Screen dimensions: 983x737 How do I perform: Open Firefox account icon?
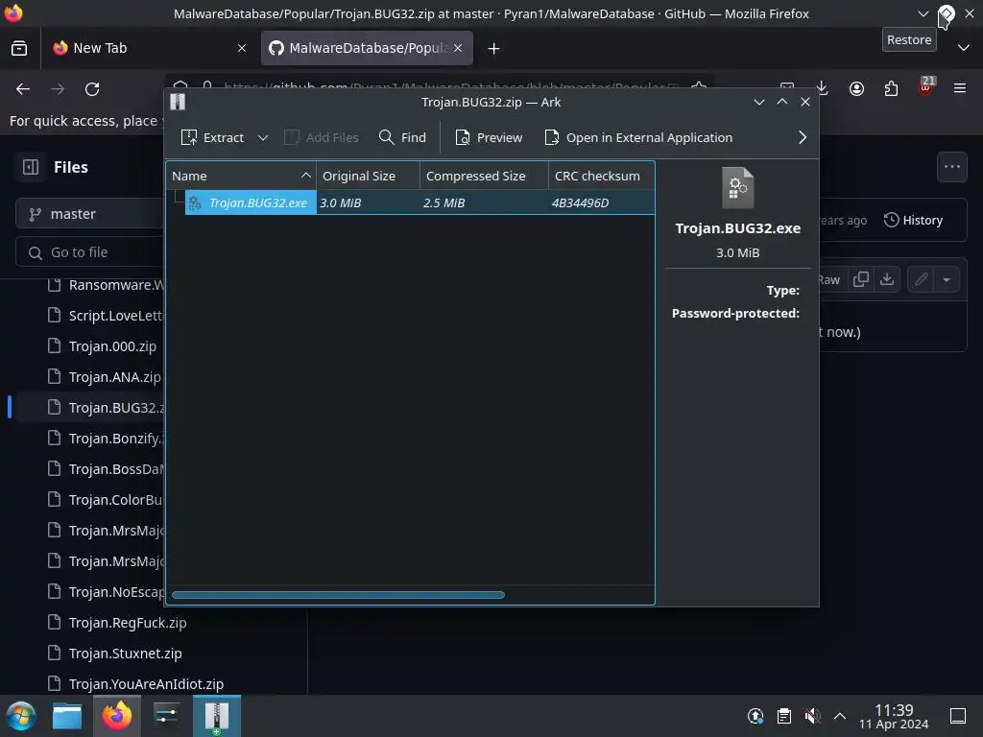click(x=856, y=89)
